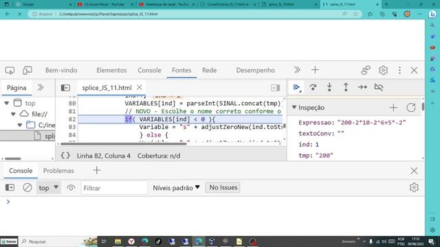The height and width of the screenshot is (247, 440).
Task: Open the Níveis padrão dropdown
Action: coord(176,188)
